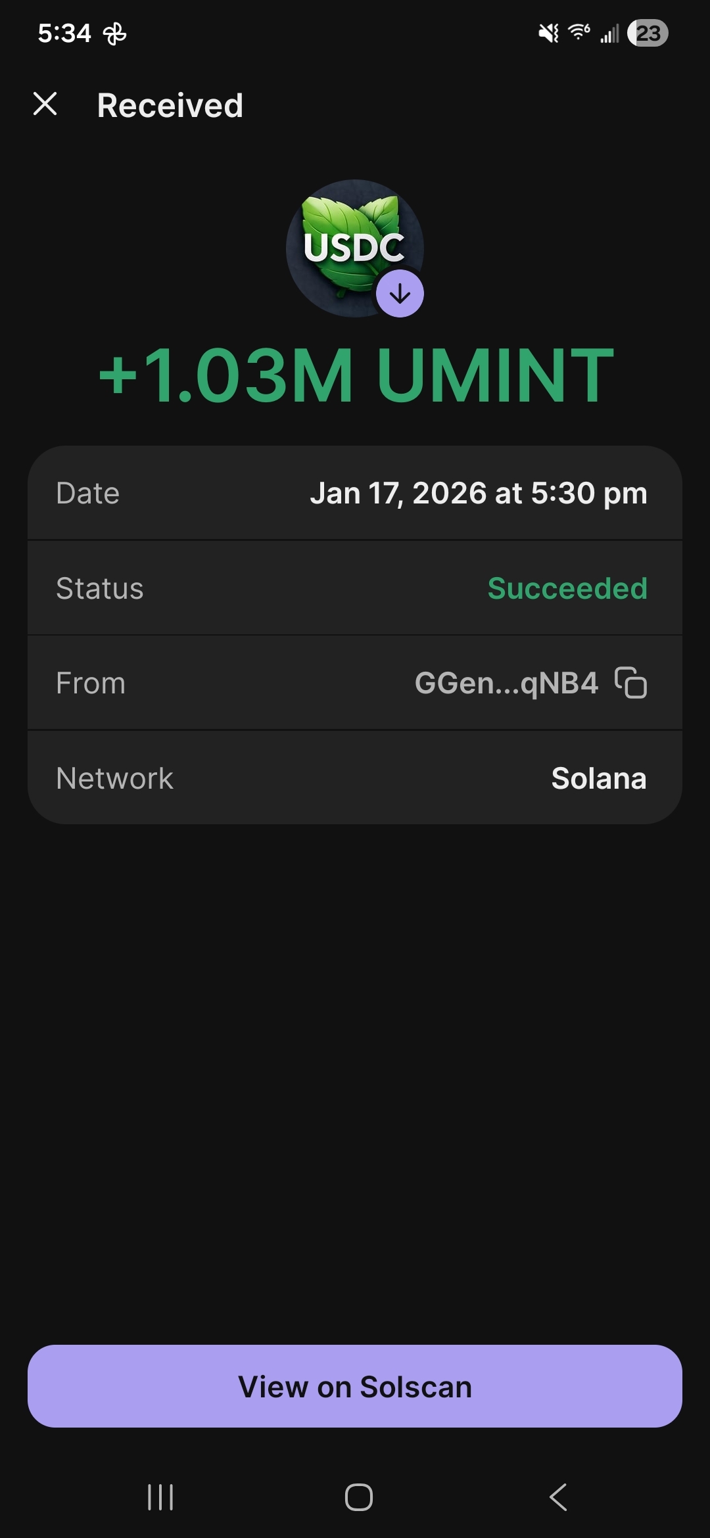Tap the +1.03M UMINT amount
710x1538 pixels.
coord(356,375)
